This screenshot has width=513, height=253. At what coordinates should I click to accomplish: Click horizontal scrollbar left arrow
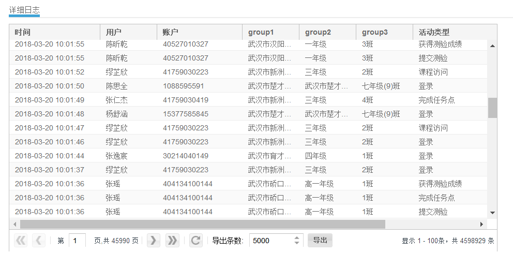click(14, 224)
